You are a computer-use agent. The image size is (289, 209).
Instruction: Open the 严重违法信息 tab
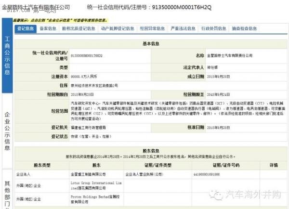[x=183, y=28]
